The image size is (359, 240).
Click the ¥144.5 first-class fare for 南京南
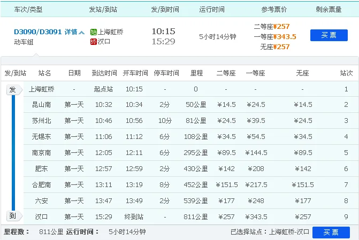coord(256,152)
